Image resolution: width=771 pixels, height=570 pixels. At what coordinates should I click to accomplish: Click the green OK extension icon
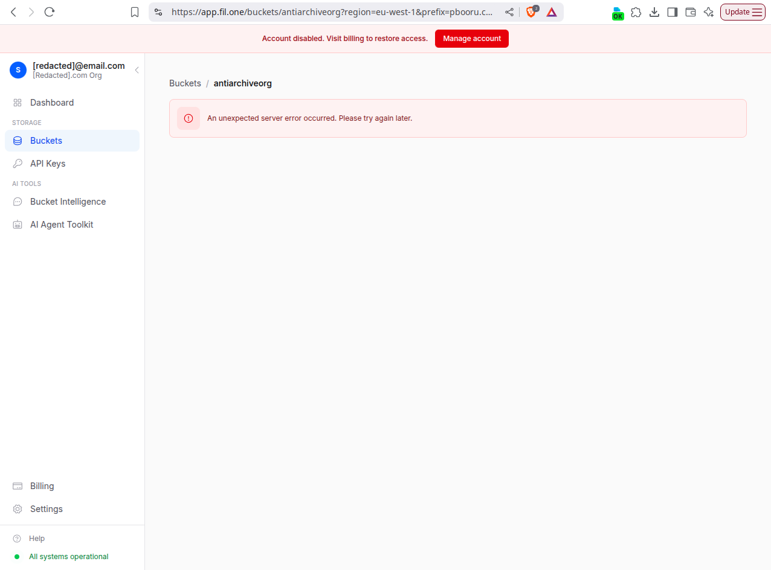click(x=618, y=13)
